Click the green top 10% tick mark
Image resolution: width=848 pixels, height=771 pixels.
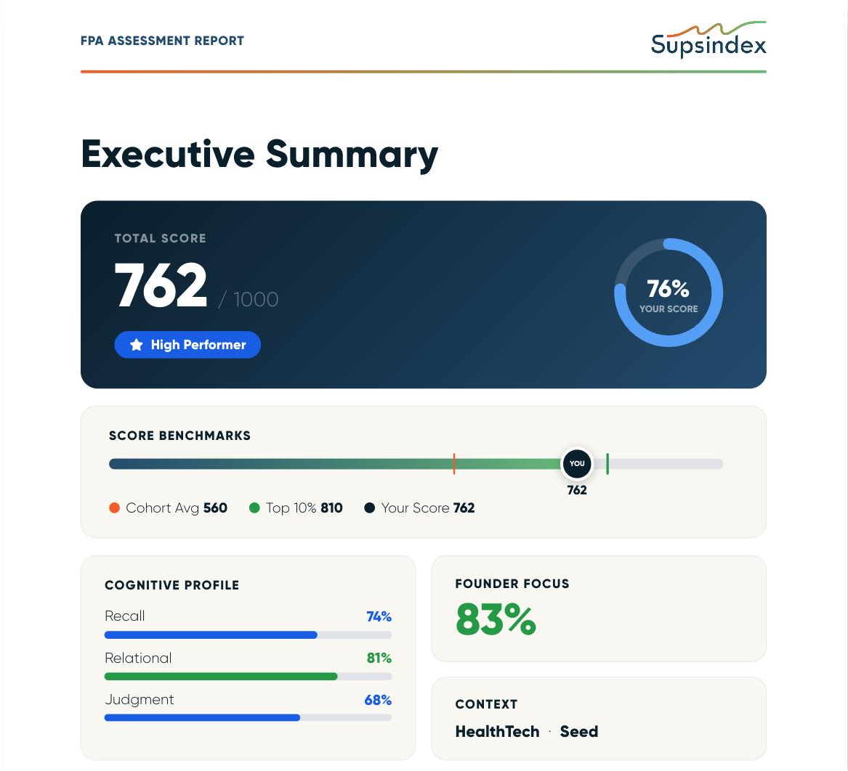[607, 464]
